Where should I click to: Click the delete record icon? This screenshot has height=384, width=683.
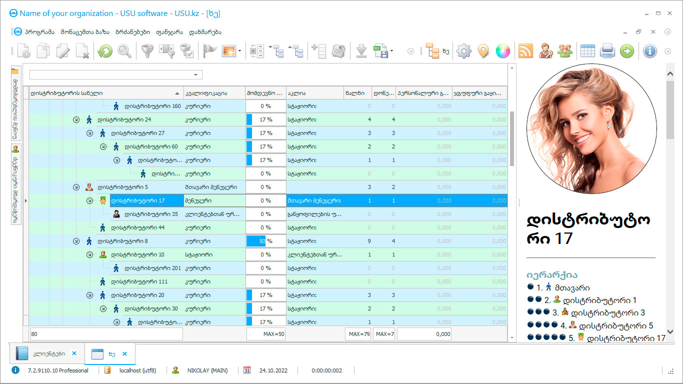click(x=82, y=51)
